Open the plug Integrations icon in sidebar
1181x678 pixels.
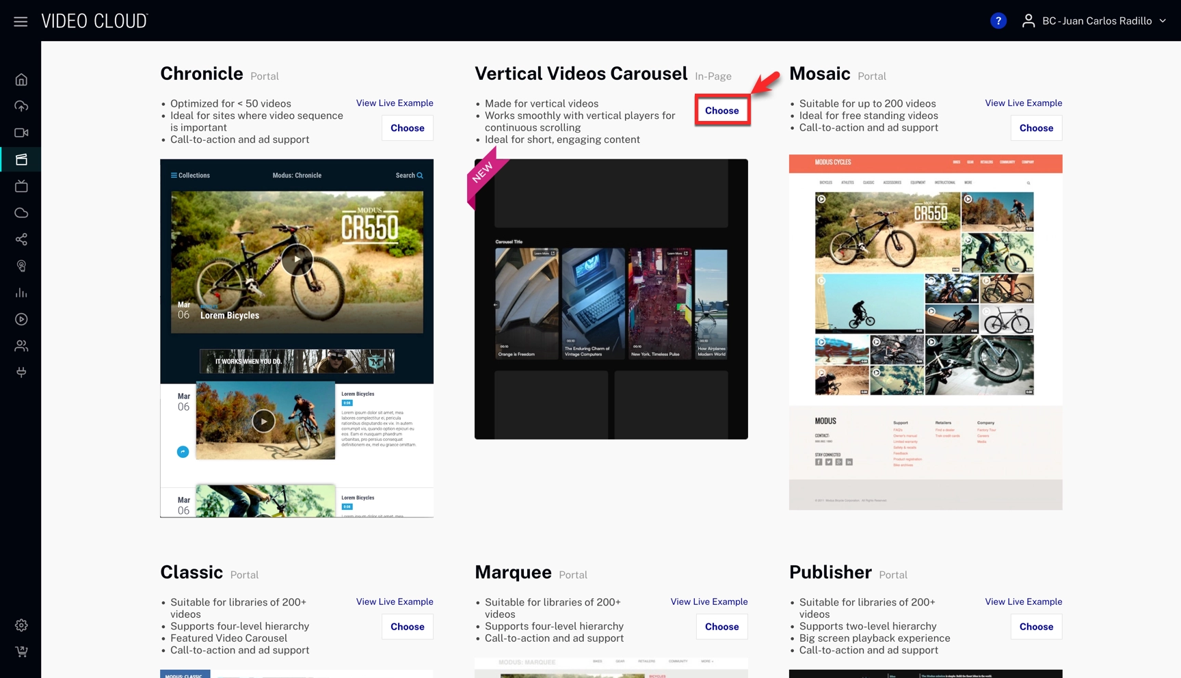(21, 372)
